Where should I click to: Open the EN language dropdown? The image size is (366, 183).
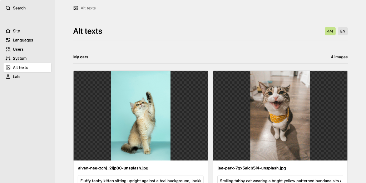click(342, 31)
